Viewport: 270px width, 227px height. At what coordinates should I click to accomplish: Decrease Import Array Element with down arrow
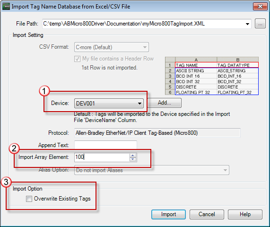click(132, 159)
